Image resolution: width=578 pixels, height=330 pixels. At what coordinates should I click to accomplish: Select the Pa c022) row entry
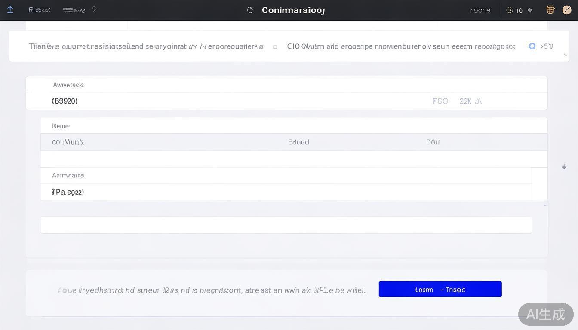[x=68, y=192]
